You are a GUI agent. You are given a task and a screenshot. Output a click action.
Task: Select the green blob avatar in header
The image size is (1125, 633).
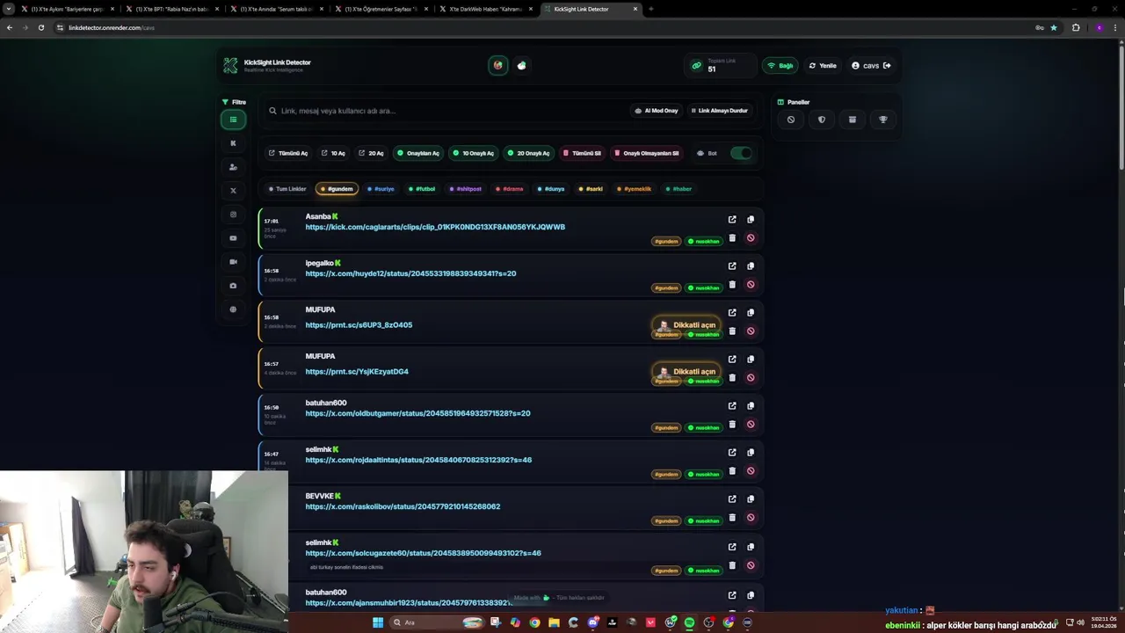click(x=522, y=65)
